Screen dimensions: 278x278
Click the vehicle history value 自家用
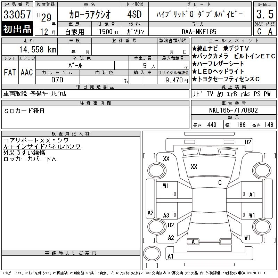tap(75, 32)
